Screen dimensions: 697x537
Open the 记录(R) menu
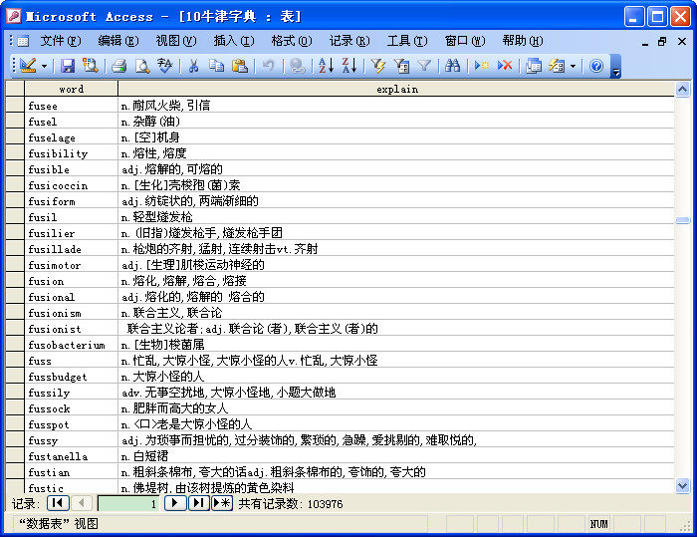point(349,41)
